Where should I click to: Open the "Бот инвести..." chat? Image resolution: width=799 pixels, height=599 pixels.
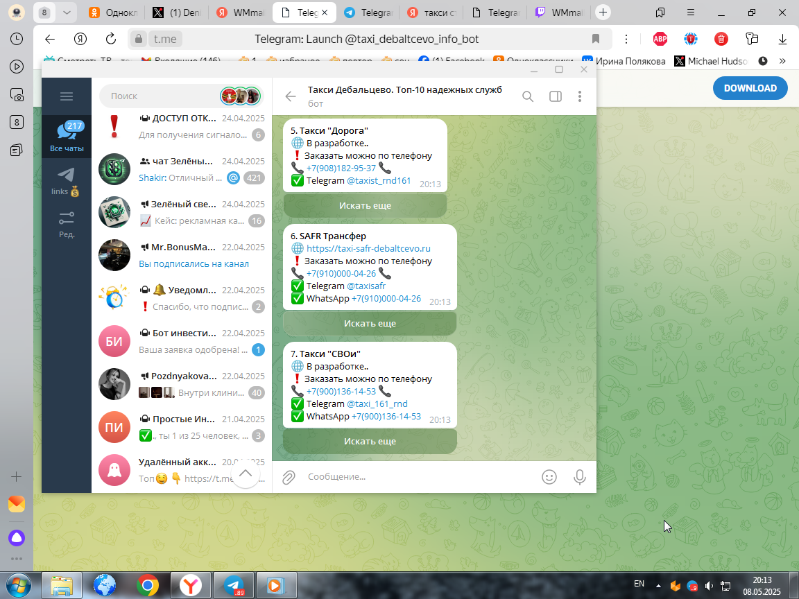click(182, 341)
